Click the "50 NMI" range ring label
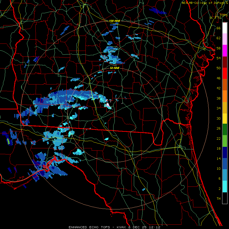Screen dimensions: 229x229 (114, 68)
